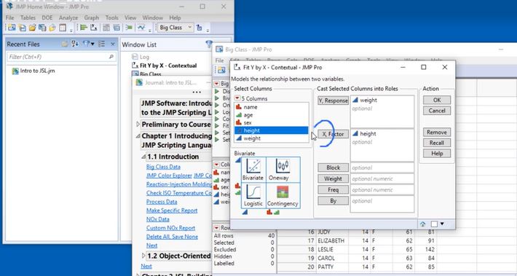Open the Big Class Data journal link

click(163, 167)
